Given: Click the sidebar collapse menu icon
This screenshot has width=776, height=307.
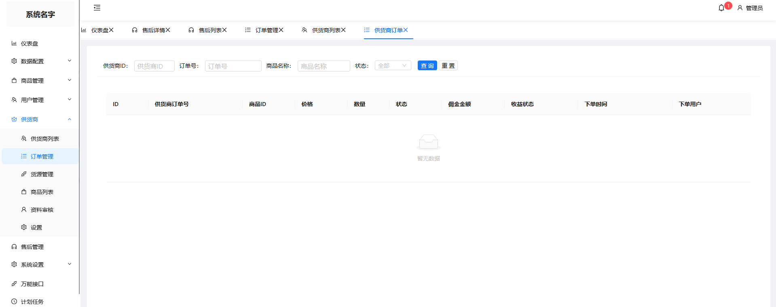Looking at the screenshot, I should click(x=97, y=8).
